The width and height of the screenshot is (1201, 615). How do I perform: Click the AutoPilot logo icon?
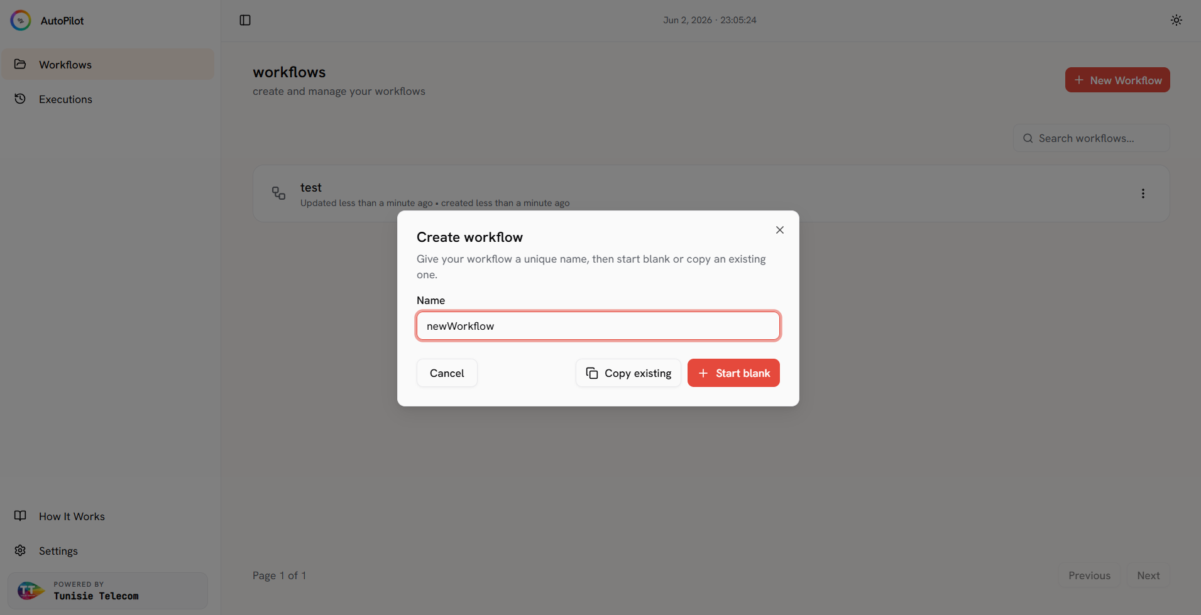coord(21,20)
